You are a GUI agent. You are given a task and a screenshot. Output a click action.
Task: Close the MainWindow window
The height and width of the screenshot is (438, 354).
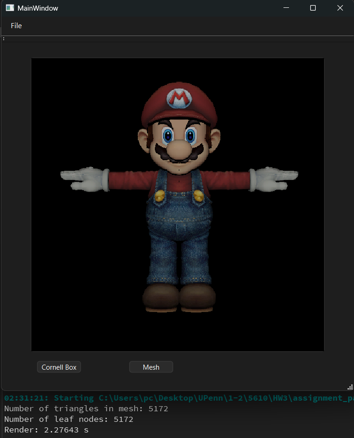340,8
